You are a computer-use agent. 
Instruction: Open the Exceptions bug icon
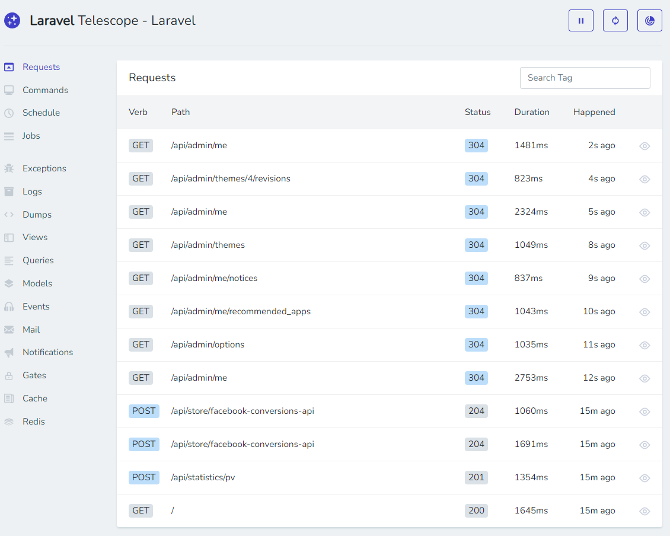(x=9, y=168)
